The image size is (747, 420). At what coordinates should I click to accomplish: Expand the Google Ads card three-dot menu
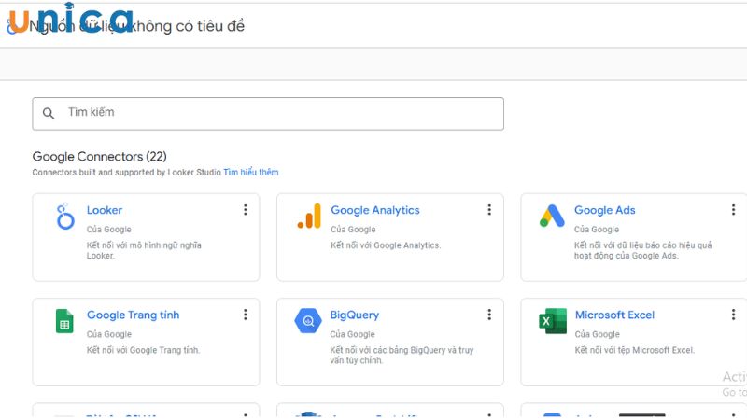[x=733, y=210]
